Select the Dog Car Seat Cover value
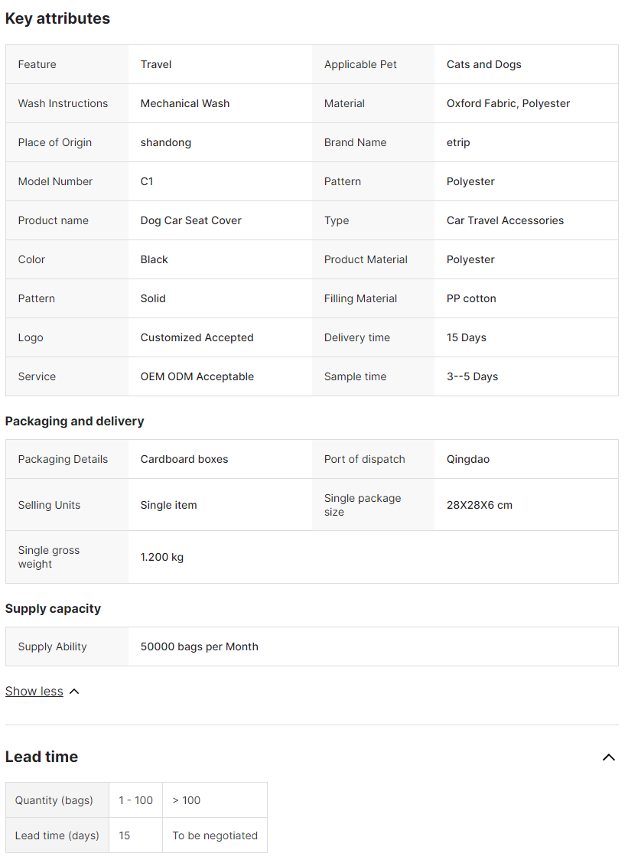This screenshot has width=628, height=863. [190, 220]
